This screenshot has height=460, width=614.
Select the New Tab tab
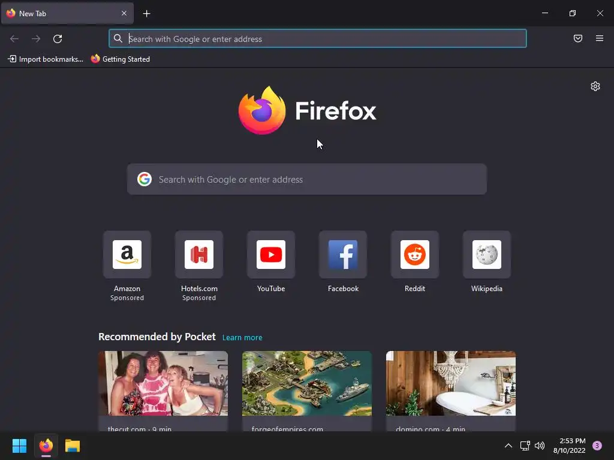[x=67, y=13]
